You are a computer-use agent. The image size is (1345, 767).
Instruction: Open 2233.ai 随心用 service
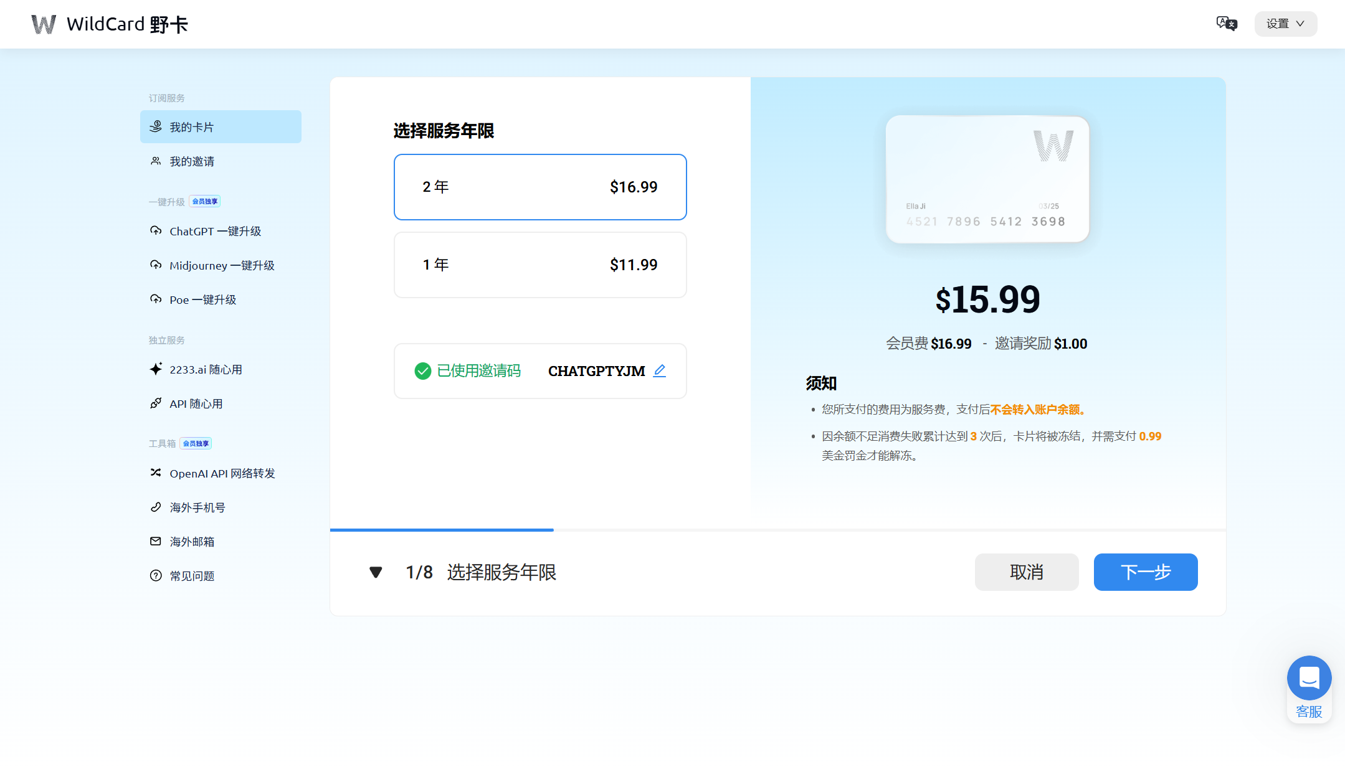[206, 369]
